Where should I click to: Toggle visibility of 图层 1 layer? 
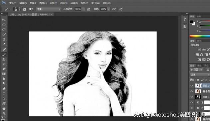tap(191, 97)
